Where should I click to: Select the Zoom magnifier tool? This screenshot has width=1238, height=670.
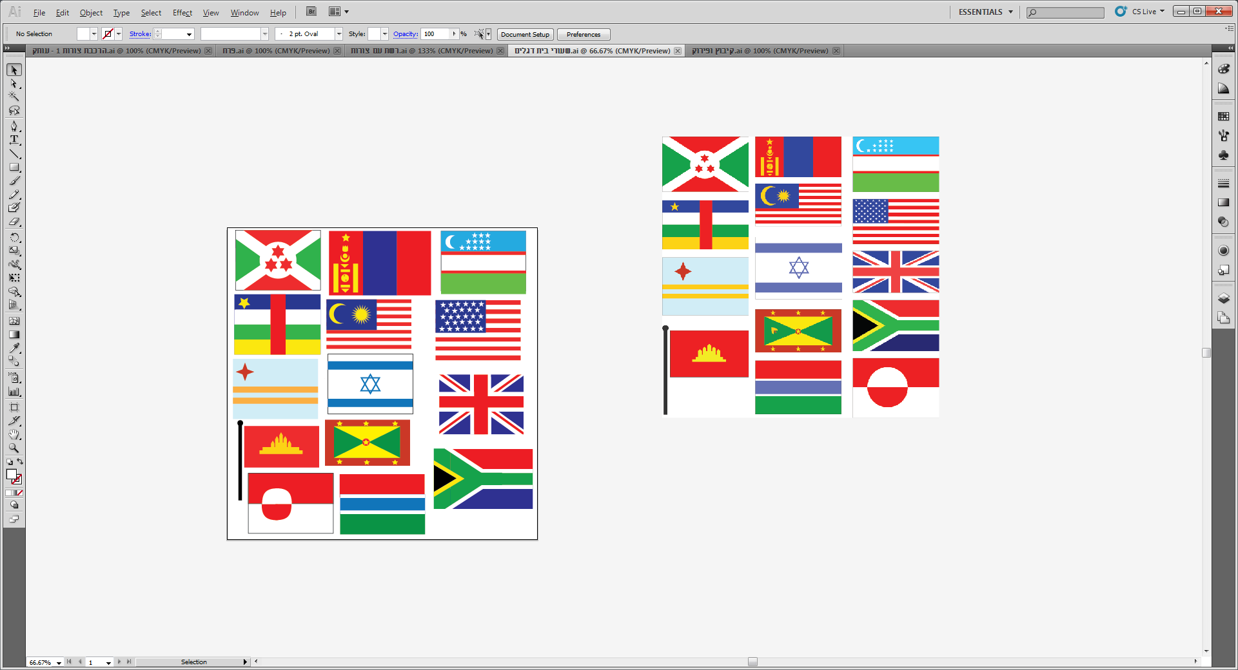(14, 448)
